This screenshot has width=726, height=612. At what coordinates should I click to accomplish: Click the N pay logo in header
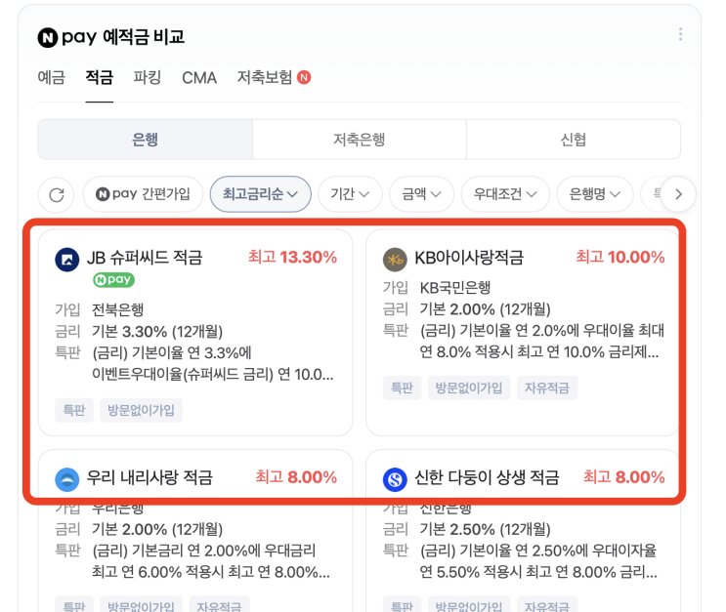click(67, 37)
